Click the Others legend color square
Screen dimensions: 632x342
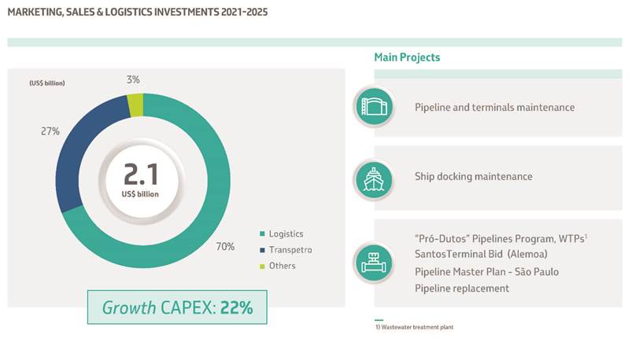(261, 266)
